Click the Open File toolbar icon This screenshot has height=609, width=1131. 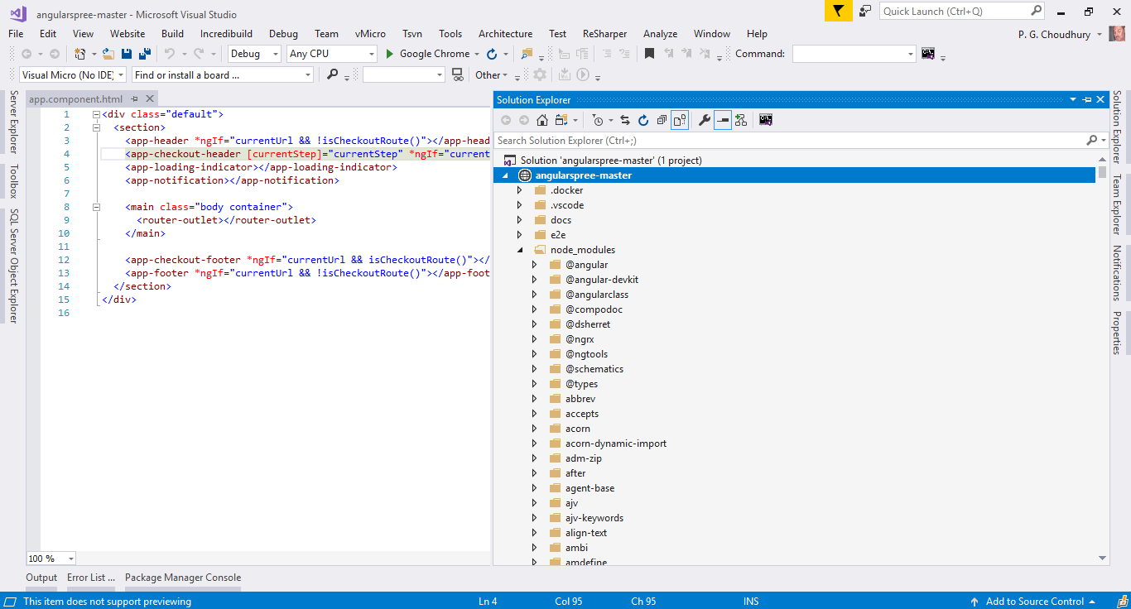coord(108,54)
